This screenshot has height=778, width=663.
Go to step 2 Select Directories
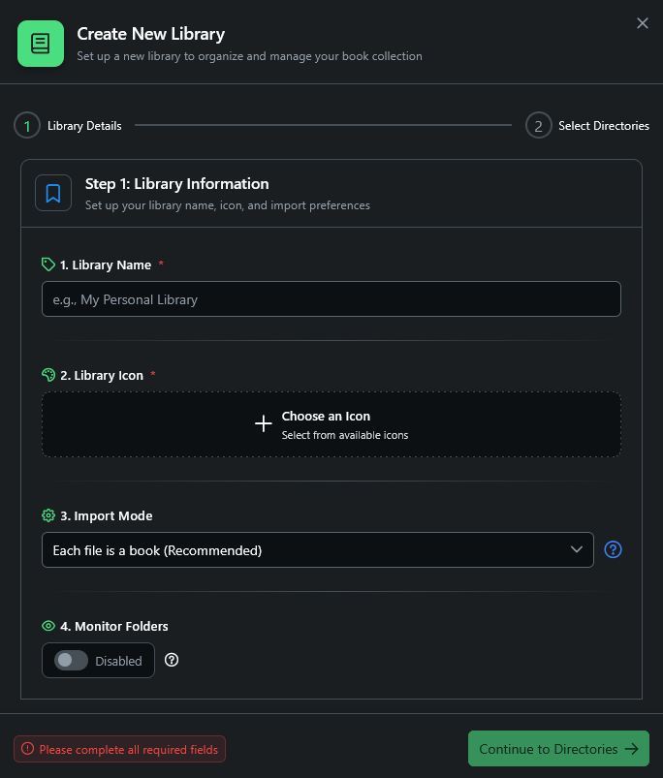(x=538, y=126)
